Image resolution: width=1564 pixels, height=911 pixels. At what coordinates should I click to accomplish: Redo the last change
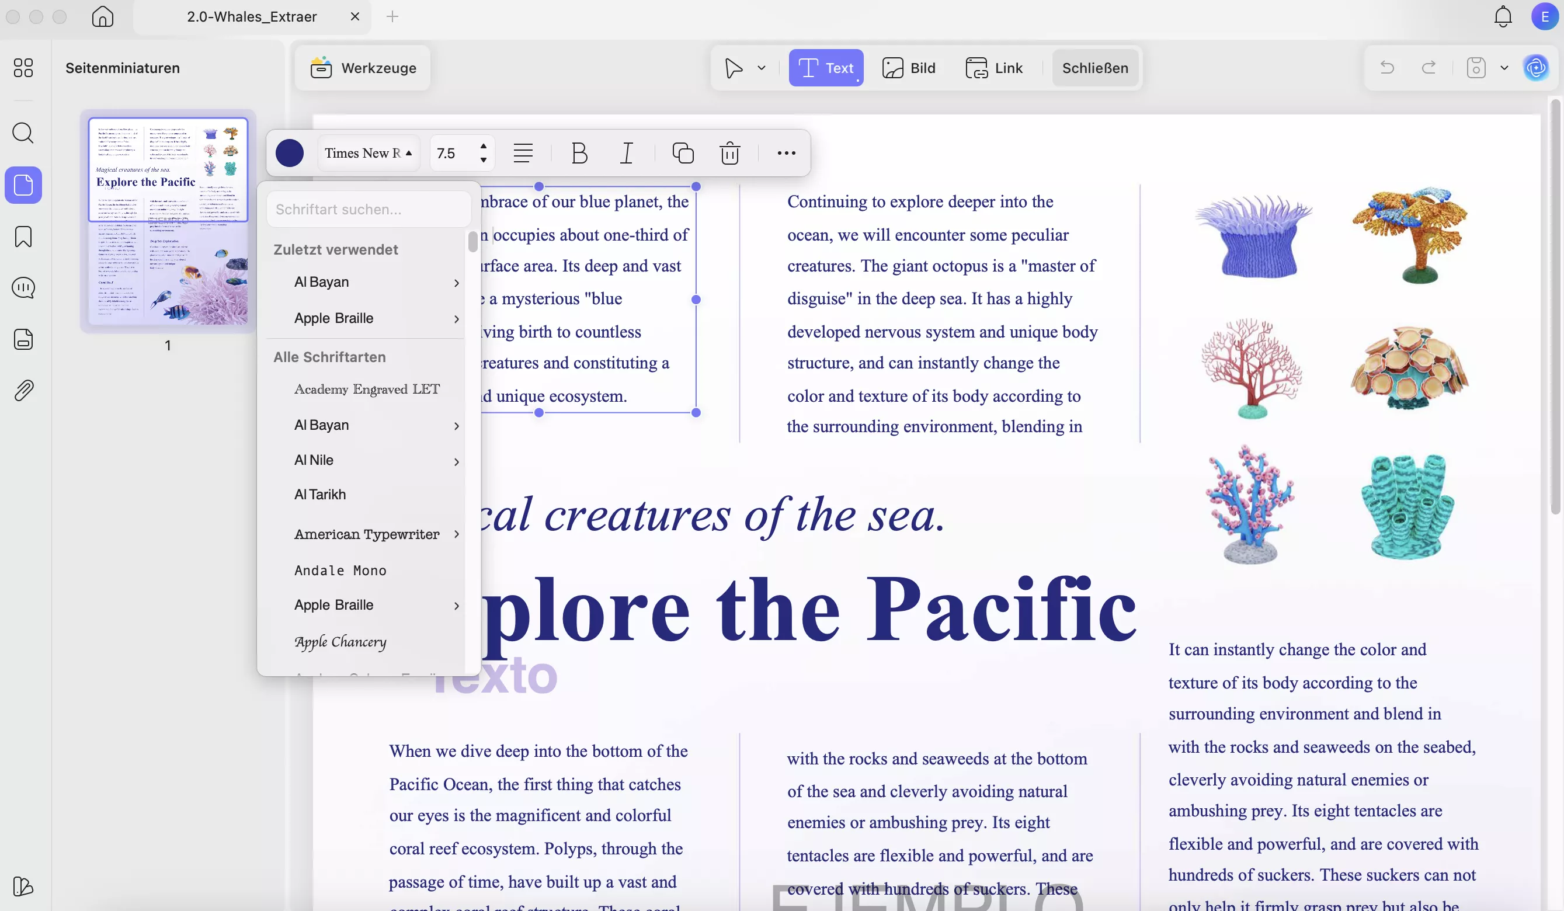coord(1429,68)
